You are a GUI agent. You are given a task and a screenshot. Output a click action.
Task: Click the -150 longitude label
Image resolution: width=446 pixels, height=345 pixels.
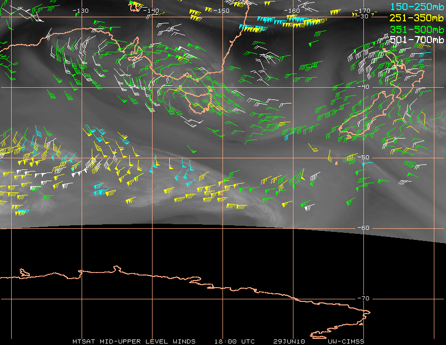click(x=221, y=11)
